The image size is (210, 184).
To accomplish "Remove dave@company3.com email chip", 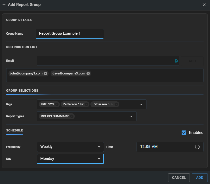I will [88, 73].
